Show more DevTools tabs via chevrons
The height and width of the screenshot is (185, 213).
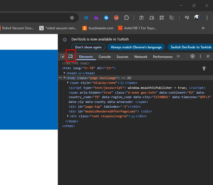click(178, 57)
